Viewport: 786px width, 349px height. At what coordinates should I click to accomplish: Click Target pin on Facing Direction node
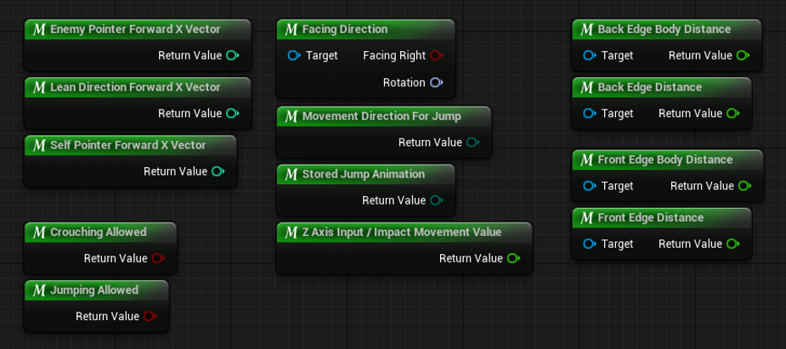tap(294, 55)
